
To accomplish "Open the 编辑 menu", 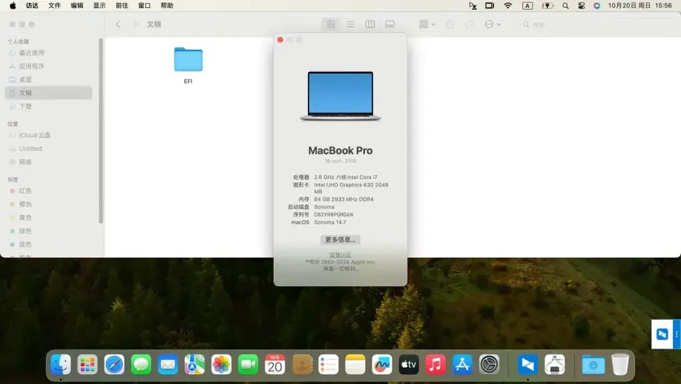I will (x=77, y=5).
